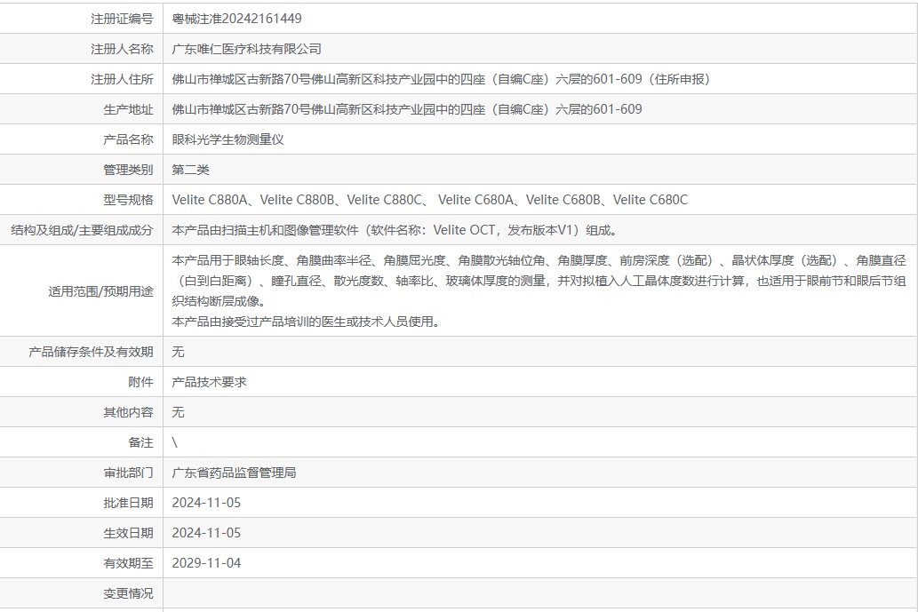Click the sentence 本产品由接受过产品培训的医生或技术人员使用
The width and height of the screenshot is (918, 612).
pos(305,322)
